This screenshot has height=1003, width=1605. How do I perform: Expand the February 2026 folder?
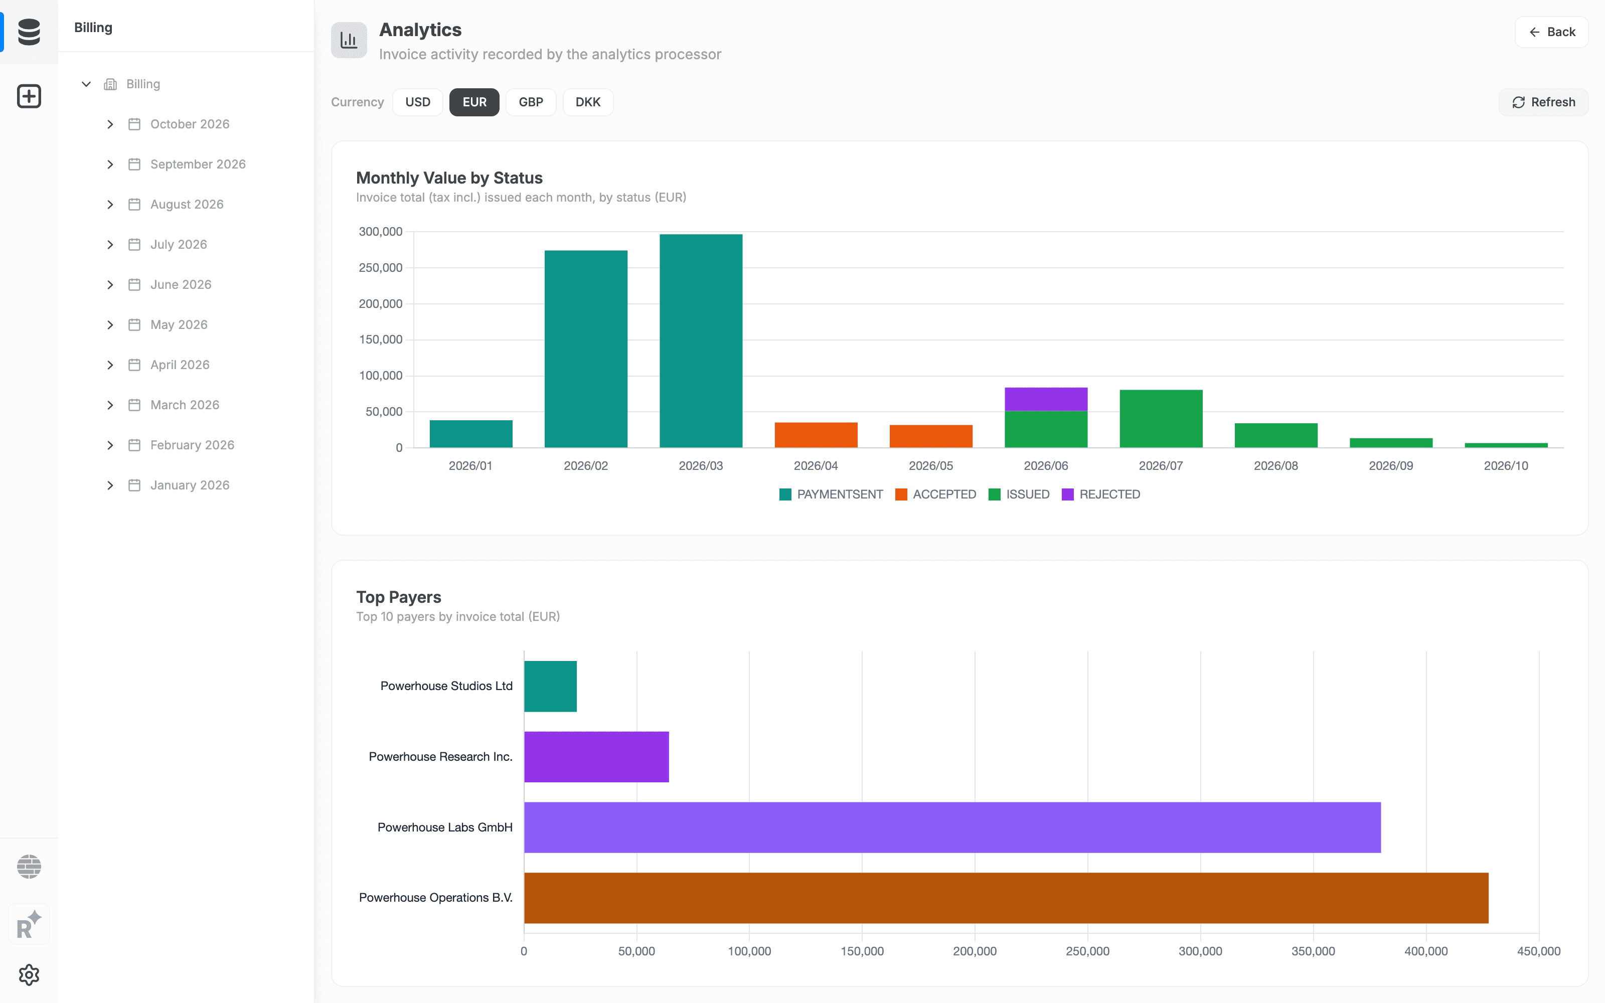point(110,445)
